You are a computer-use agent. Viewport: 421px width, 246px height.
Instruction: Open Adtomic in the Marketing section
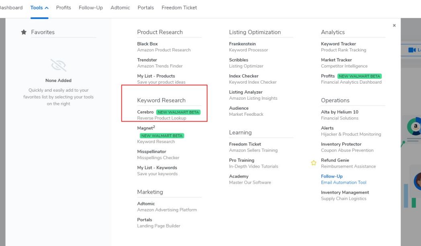tap(146, 203)
